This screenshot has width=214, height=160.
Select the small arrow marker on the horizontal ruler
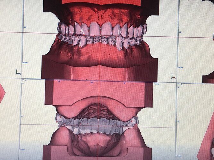87,79
